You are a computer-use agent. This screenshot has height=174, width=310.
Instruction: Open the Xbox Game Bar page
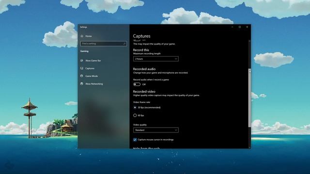point(93,60)
